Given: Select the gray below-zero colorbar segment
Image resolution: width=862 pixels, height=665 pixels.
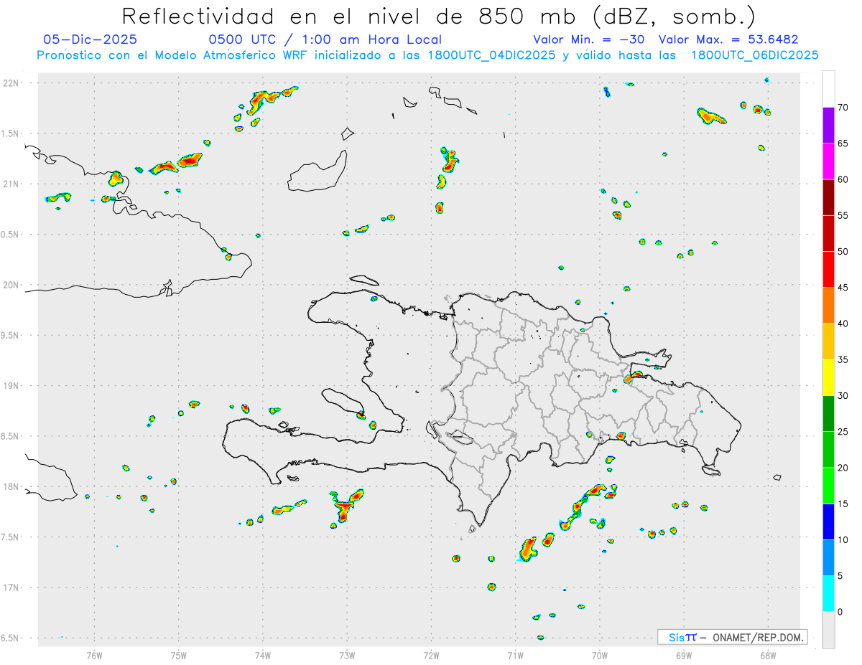Looking at the screenshot, I should click(828, 630).
